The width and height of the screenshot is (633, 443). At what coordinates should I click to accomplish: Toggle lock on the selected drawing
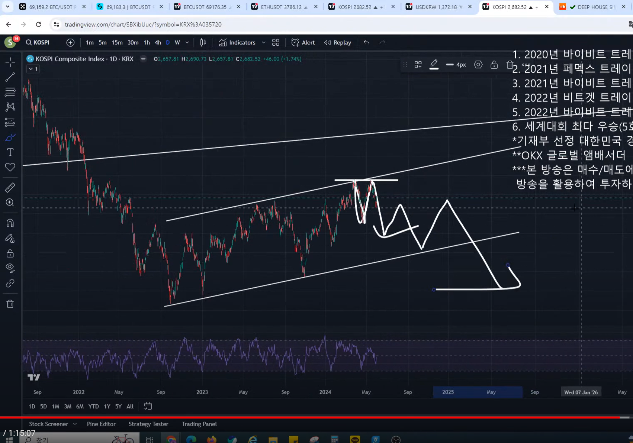pyautogui.click(x=494, y=65)
